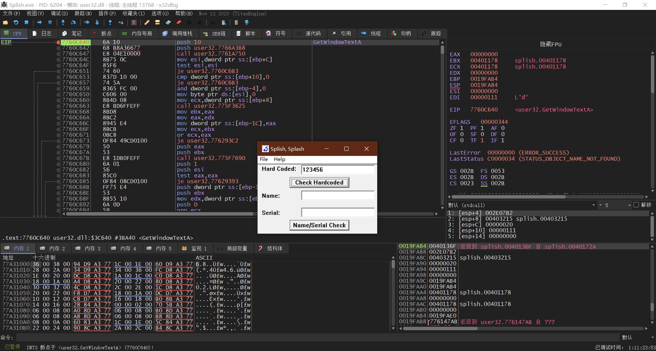Click the Restart debugging icon in toolbar
Screen dimensions: 656x351
(x=16, y=23)
